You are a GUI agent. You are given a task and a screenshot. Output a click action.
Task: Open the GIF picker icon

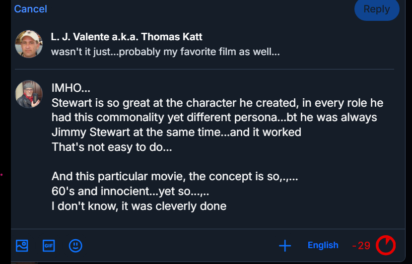(48, 245)
